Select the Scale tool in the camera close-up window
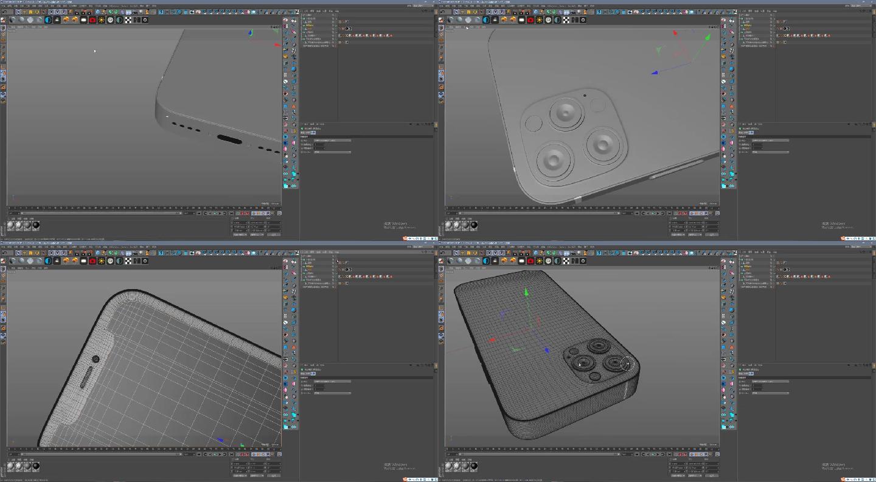 click(x=468, y=12)
